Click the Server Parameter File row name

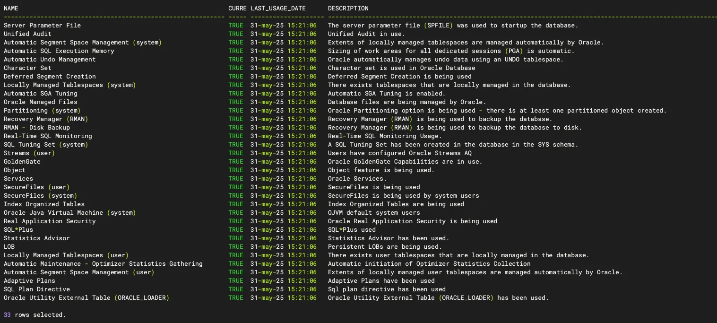42,26
